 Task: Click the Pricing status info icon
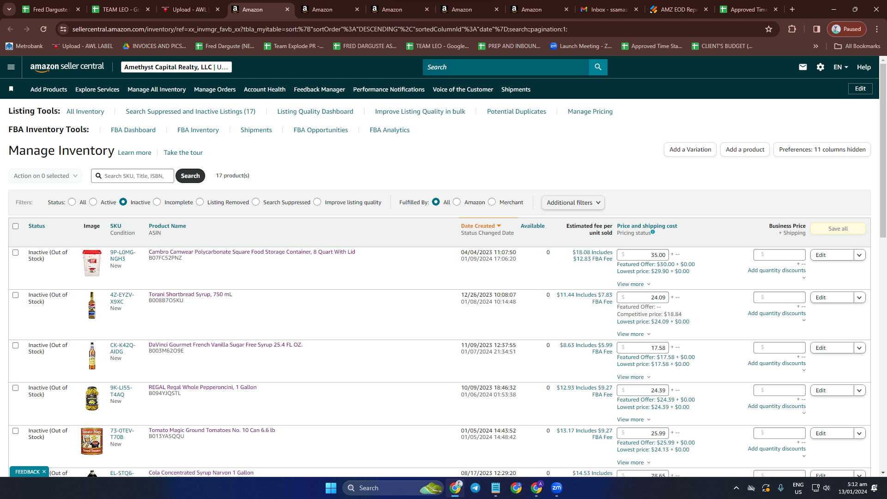653,232
